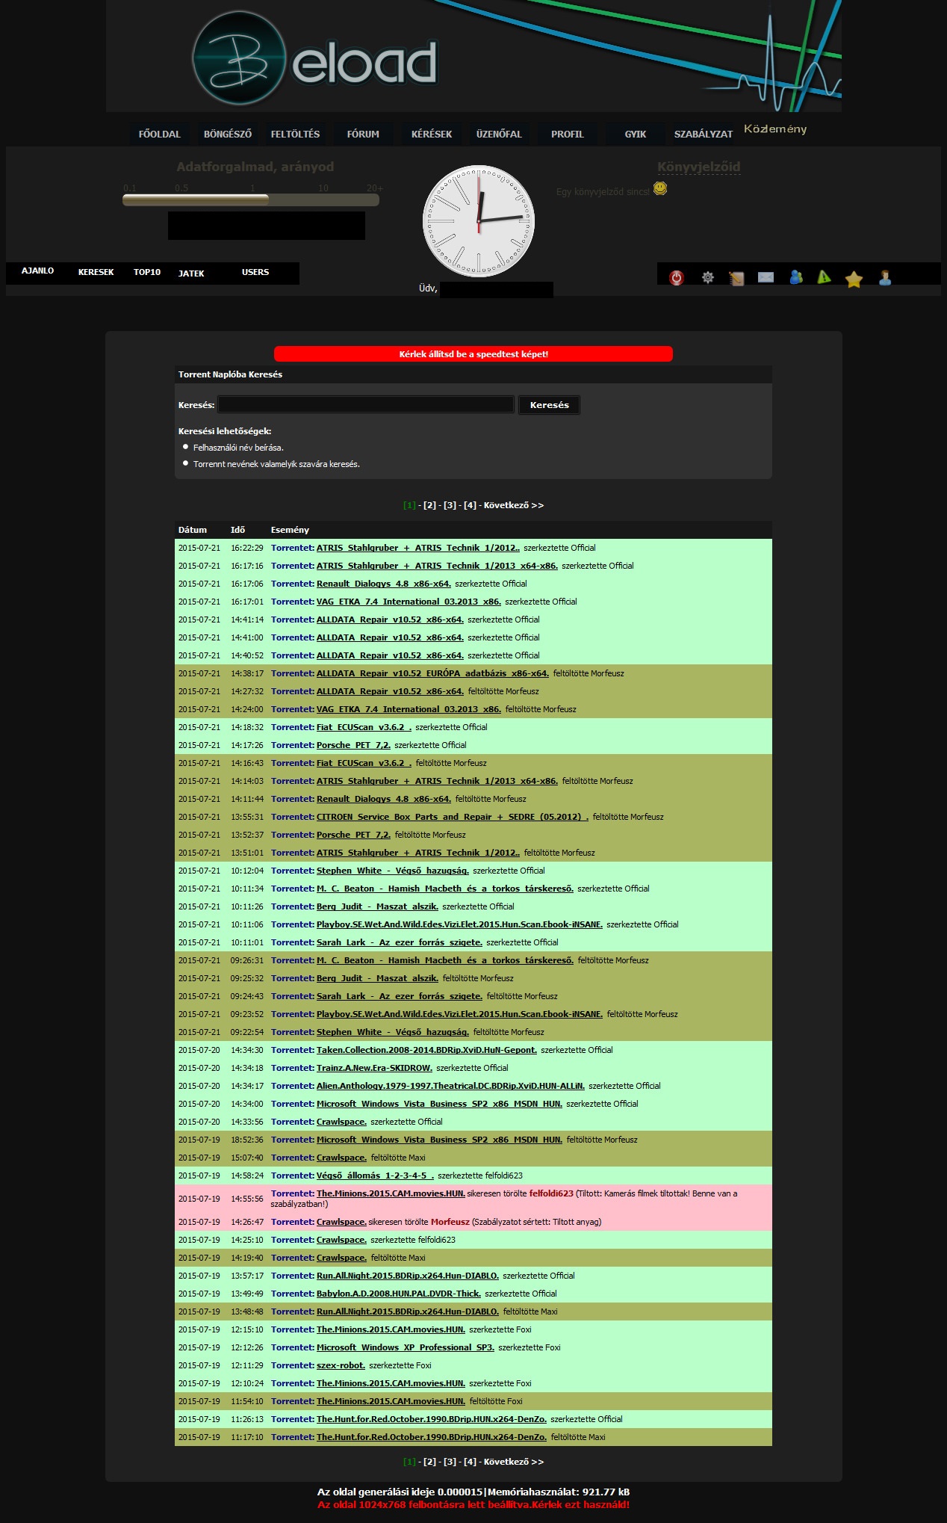Select the KERESEK tab
This screenshot has height=1523, width=947.
(96, 272)
